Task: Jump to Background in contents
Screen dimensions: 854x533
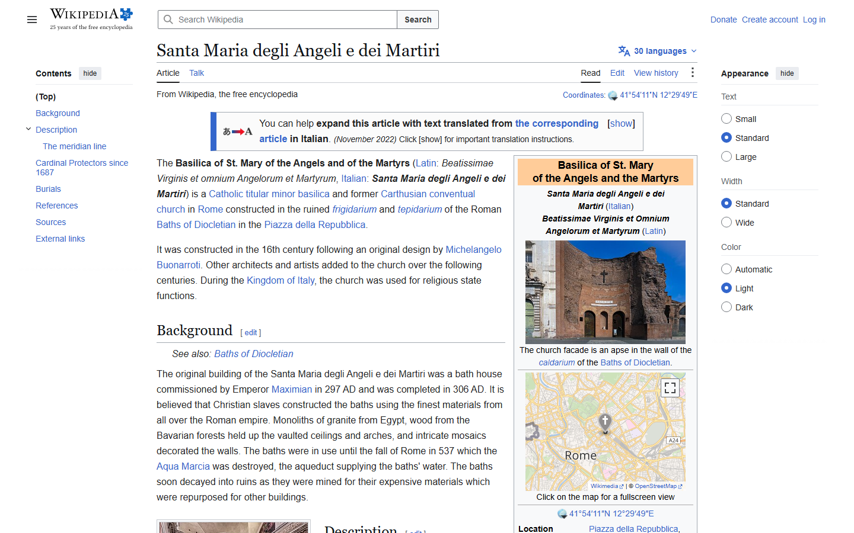Action: coord(58,113)
